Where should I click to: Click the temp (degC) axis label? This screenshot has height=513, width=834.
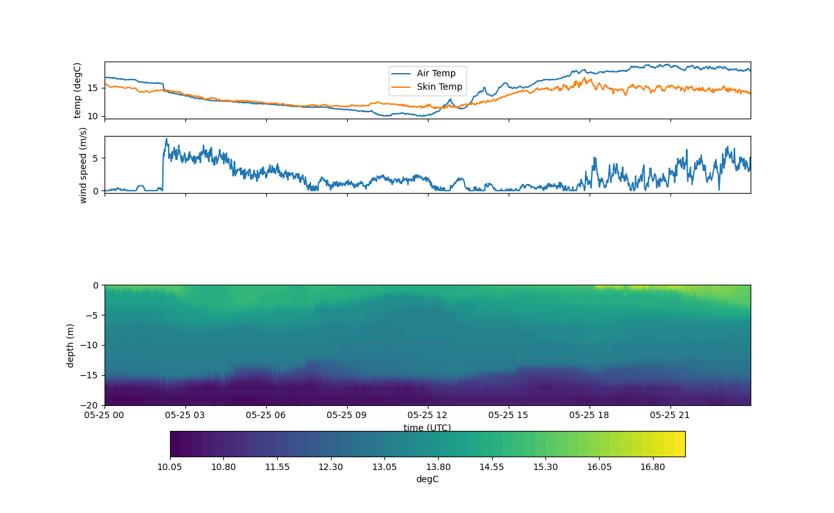coord(78,90)
